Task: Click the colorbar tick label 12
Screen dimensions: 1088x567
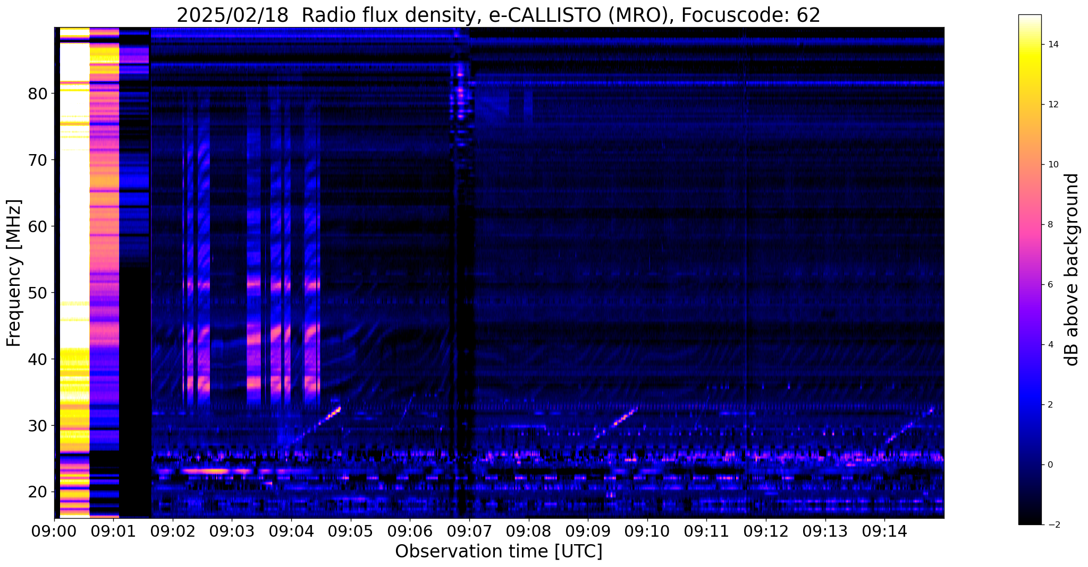Action: tap(1052, 105)
